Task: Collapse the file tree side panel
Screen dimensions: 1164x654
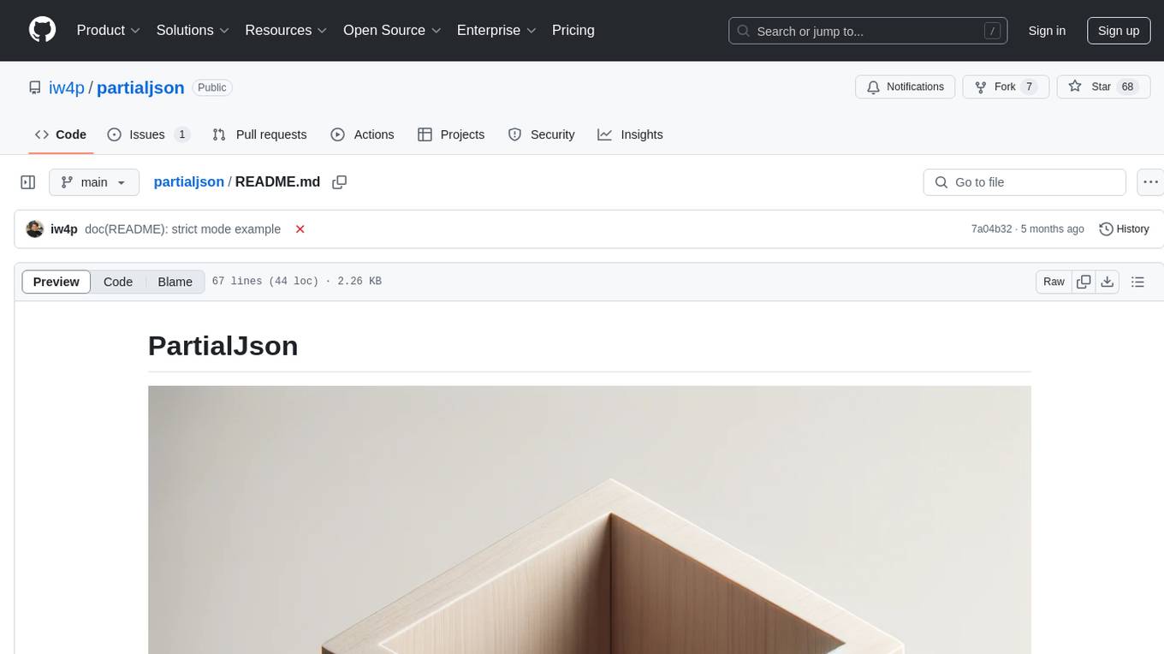Action: (x=28, y=182)
